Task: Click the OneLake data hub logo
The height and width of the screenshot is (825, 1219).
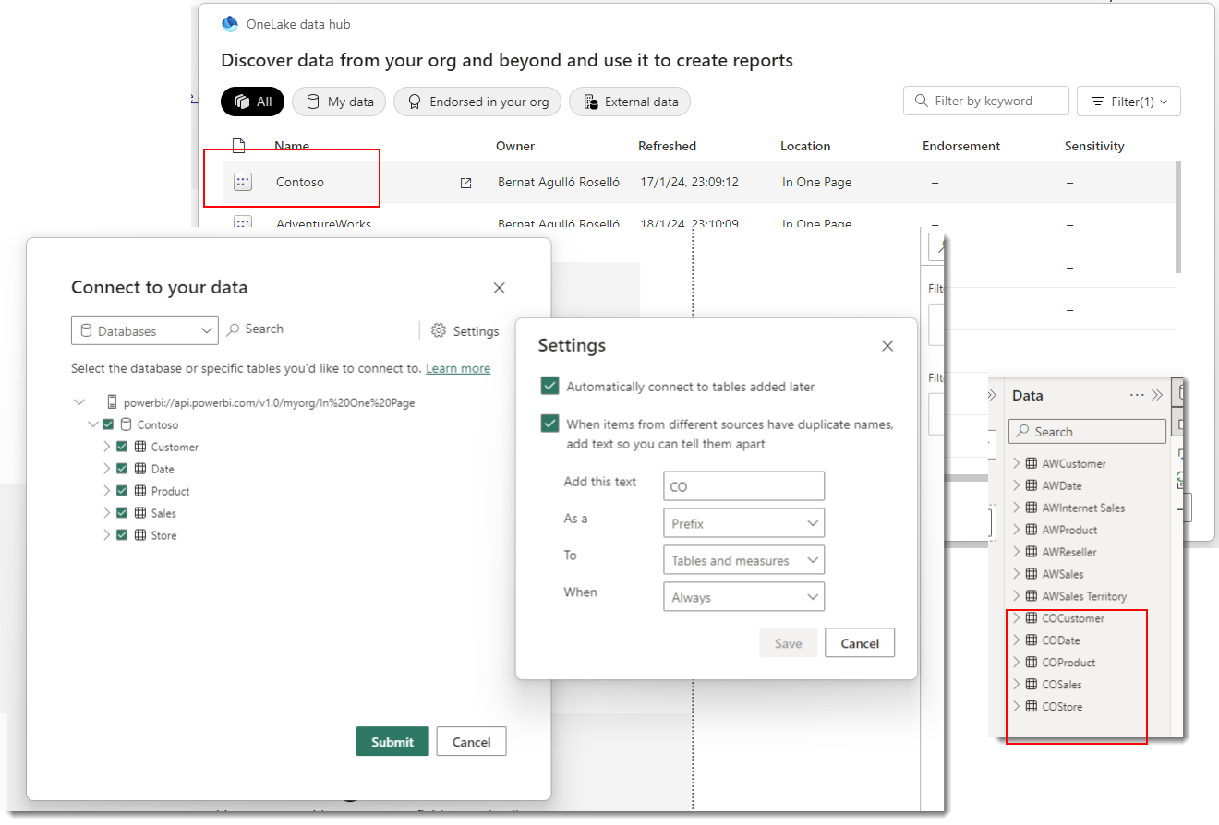Action: 230,24
